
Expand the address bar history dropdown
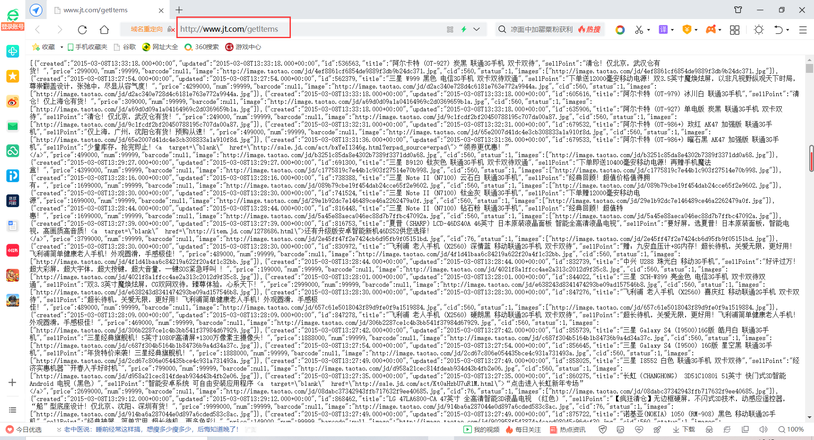[x=477, y=29]
